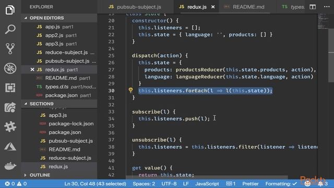Click the horizontal editor scrollbar

[x=207, y=178]
